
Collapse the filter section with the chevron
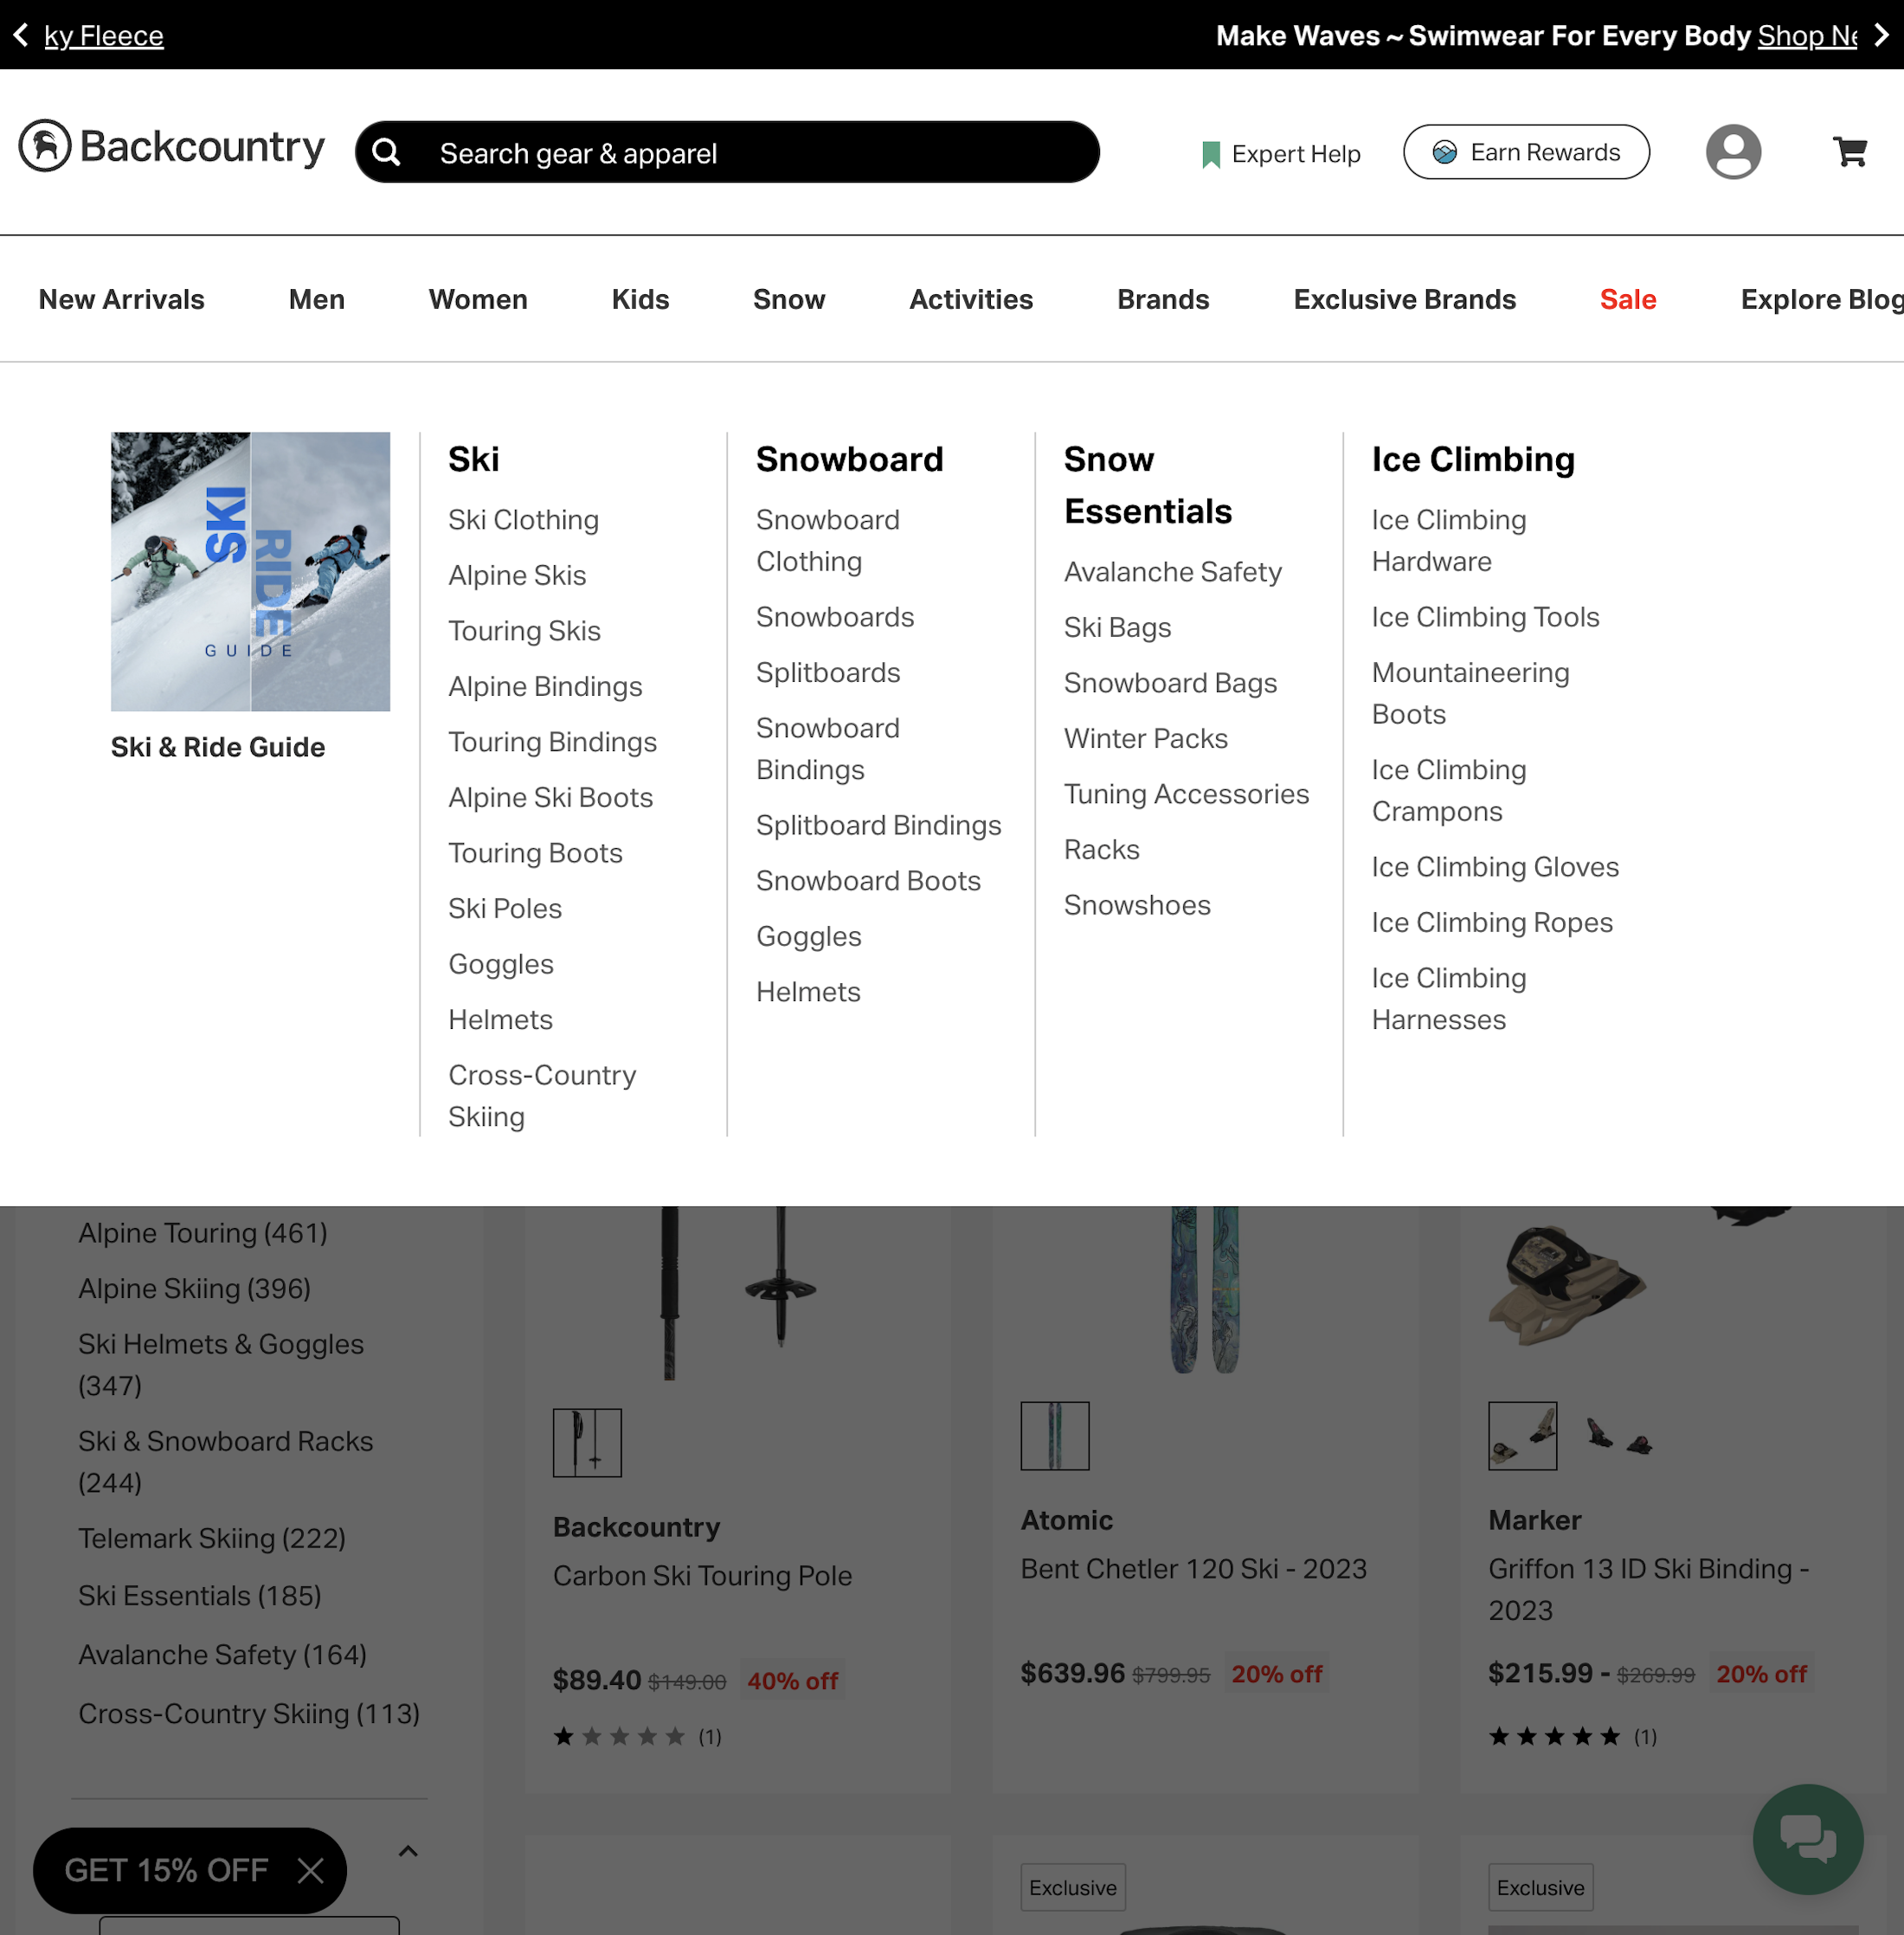[408, 1851]
